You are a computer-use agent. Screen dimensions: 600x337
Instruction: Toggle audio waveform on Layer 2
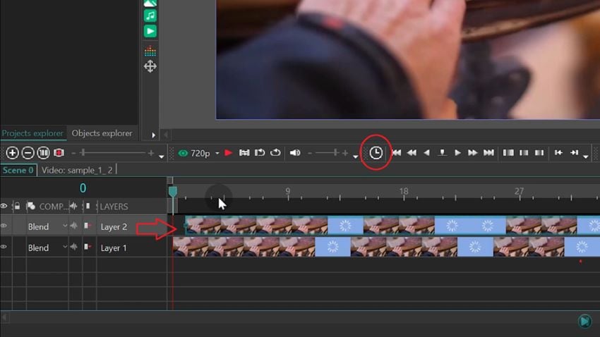74,226
